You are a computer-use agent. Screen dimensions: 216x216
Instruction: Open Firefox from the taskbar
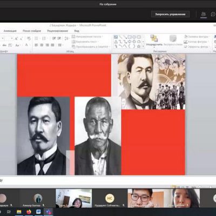[x=29, y=212]
